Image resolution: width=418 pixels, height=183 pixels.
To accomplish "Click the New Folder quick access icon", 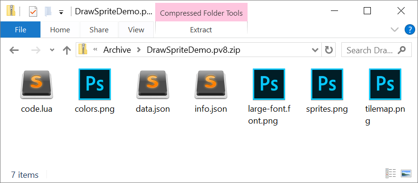I will pyautogui.click(x=48, y=11).
